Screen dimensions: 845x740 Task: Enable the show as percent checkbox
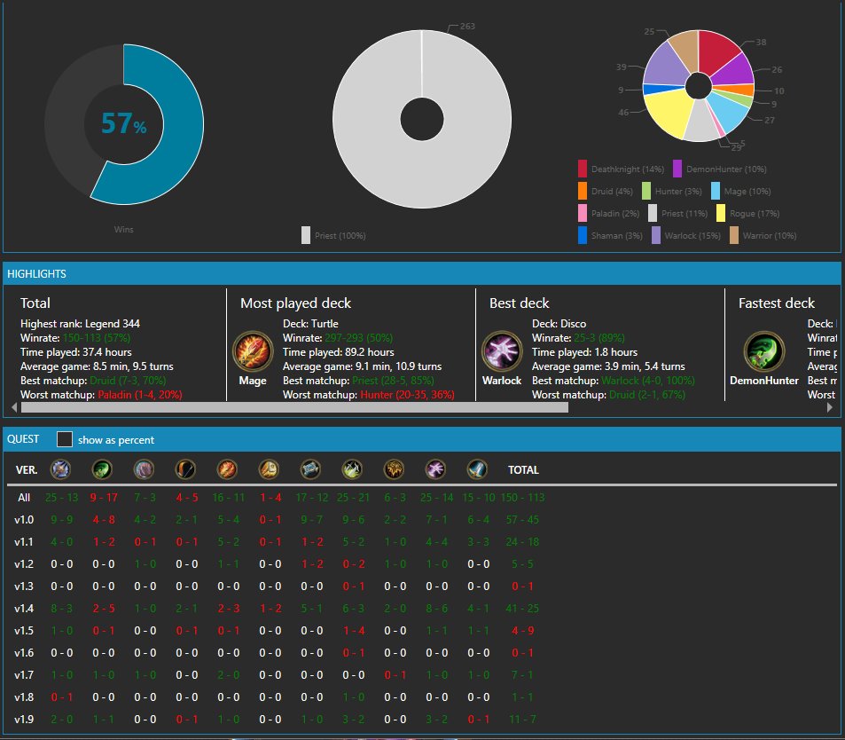click(65, 440)
